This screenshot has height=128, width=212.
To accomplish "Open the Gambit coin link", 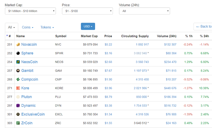I will [x=27, y=71].
